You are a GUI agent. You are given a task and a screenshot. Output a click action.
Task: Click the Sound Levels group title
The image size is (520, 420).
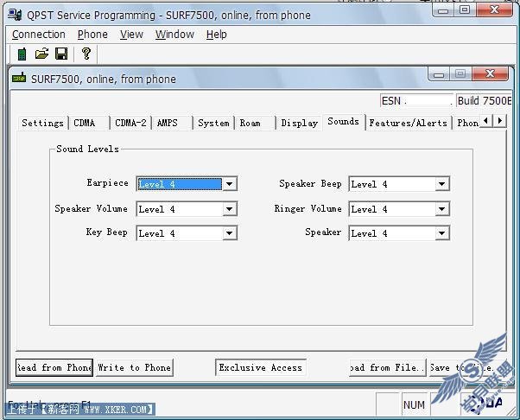point(87,149)
